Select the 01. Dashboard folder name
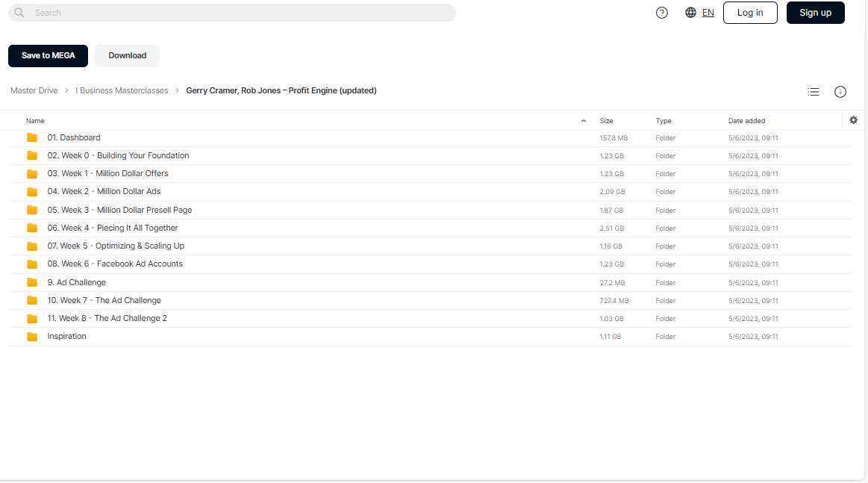Screen dimensions: 868x483 pyautogui.click(x=74, y=137)
